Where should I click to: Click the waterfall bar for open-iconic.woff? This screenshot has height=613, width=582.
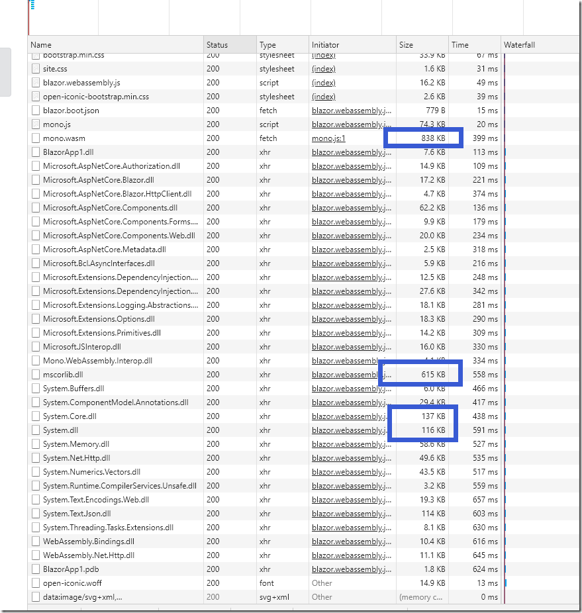(x=507, y=583)
